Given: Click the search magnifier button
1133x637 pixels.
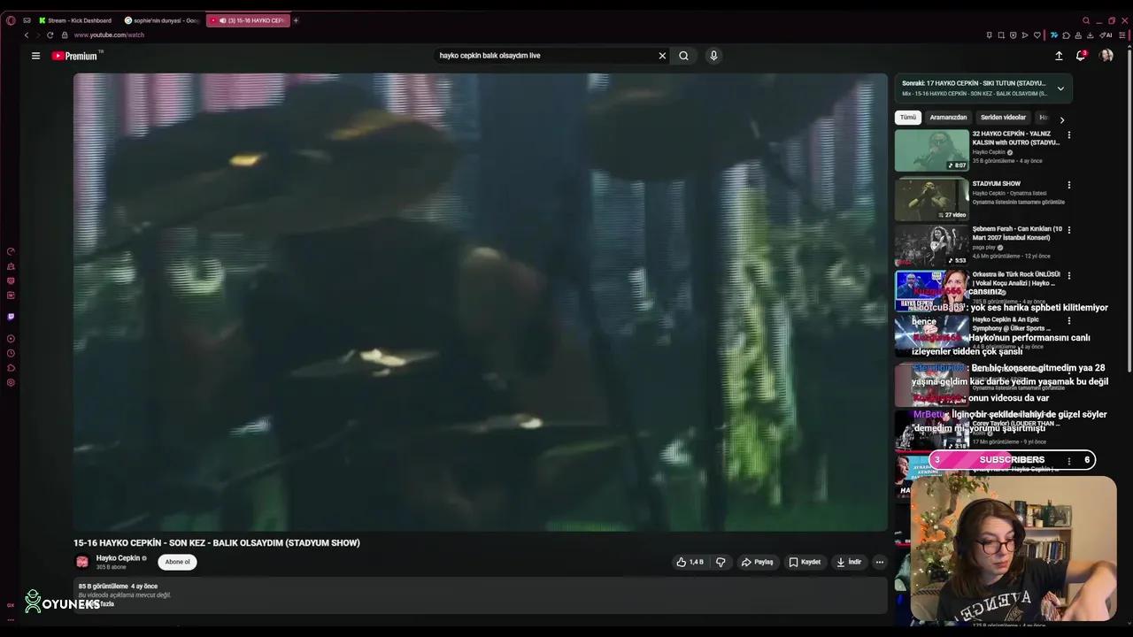Looking at the screenshot, I should pyautogui.click(x=683, y=56).
